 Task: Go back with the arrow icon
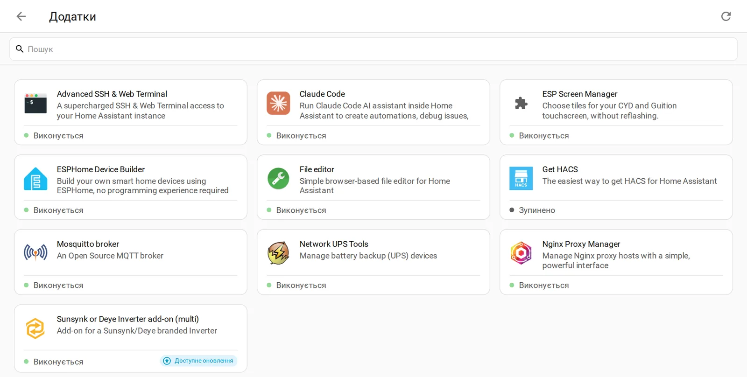pyautogui.click(x=21, y=16)
